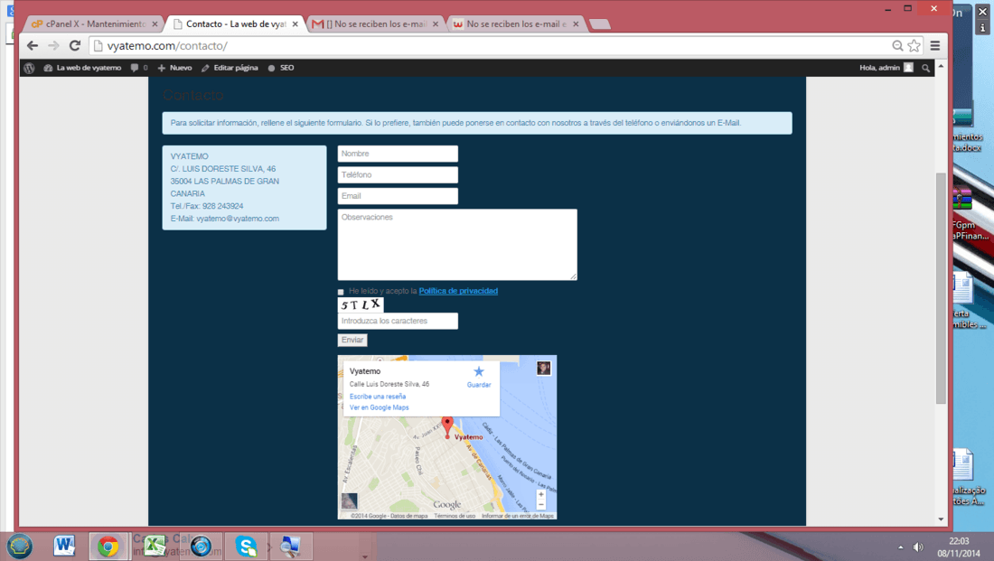Open Skype from the taskbar
The height and width of the screenshot is (561, 994).
coord(246,546)
